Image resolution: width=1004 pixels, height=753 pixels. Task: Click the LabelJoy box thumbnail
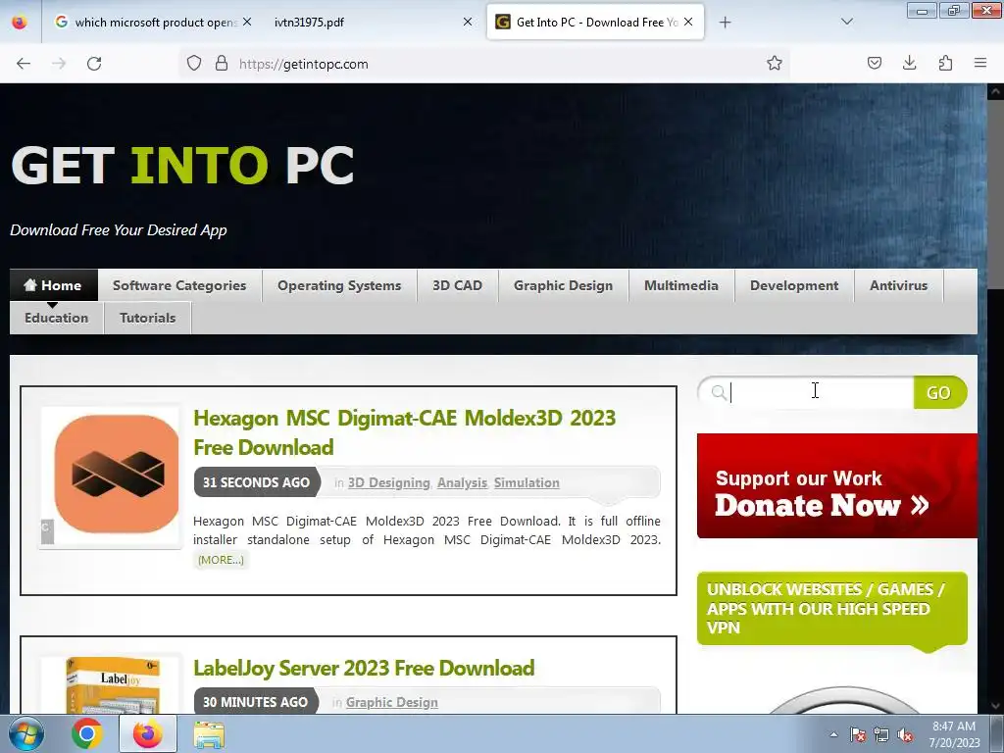click(110, 685)
